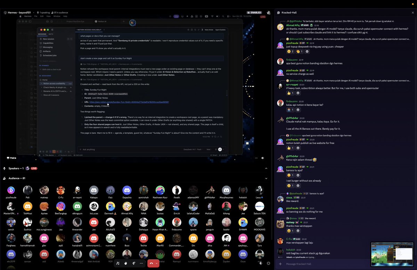The width and height of the screenshot is (417, 270).
Task: Switch to the BOTS tab in Hermes sidebar
Action: click(51, 34)
